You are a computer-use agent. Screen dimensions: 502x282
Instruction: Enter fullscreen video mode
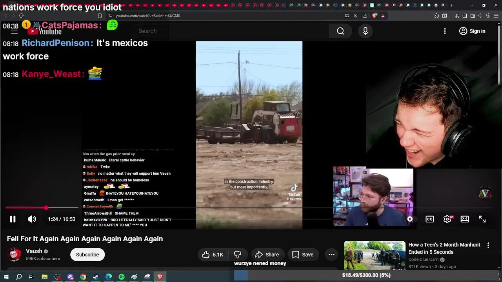(482, 219)
